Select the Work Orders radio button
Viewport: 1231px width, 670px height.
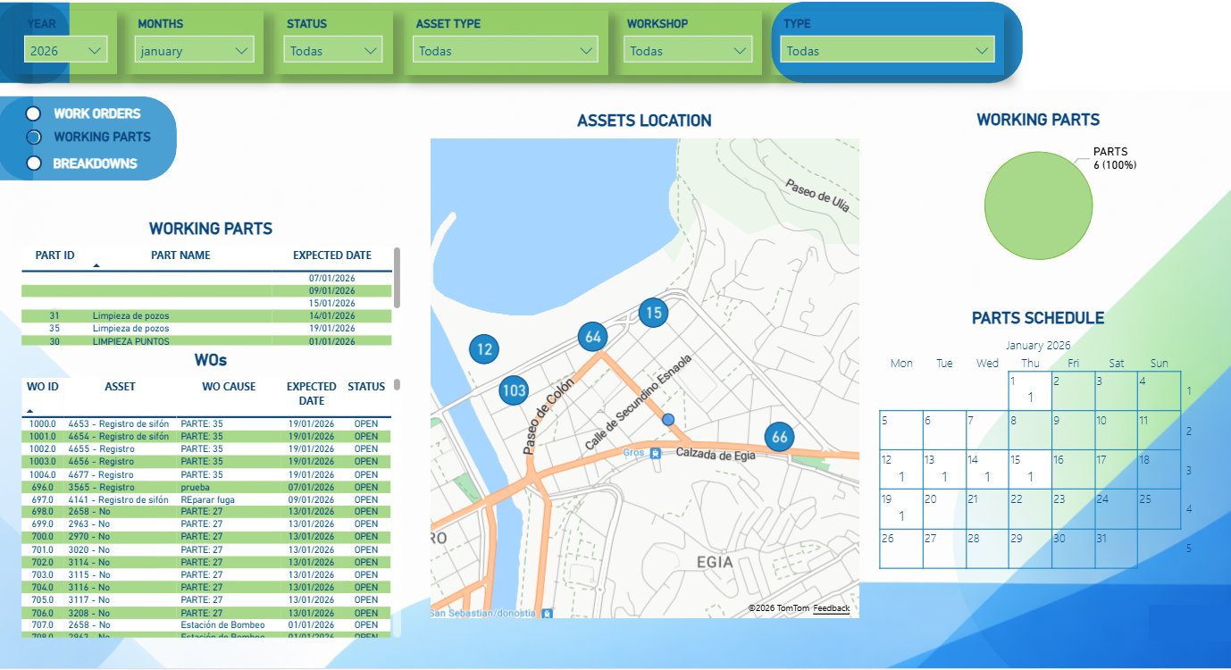coord(33,113)
